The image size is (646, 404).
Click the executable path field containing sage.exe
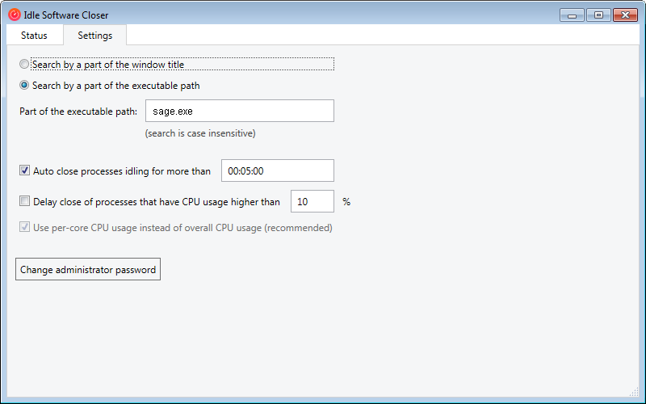pos(239,111)
